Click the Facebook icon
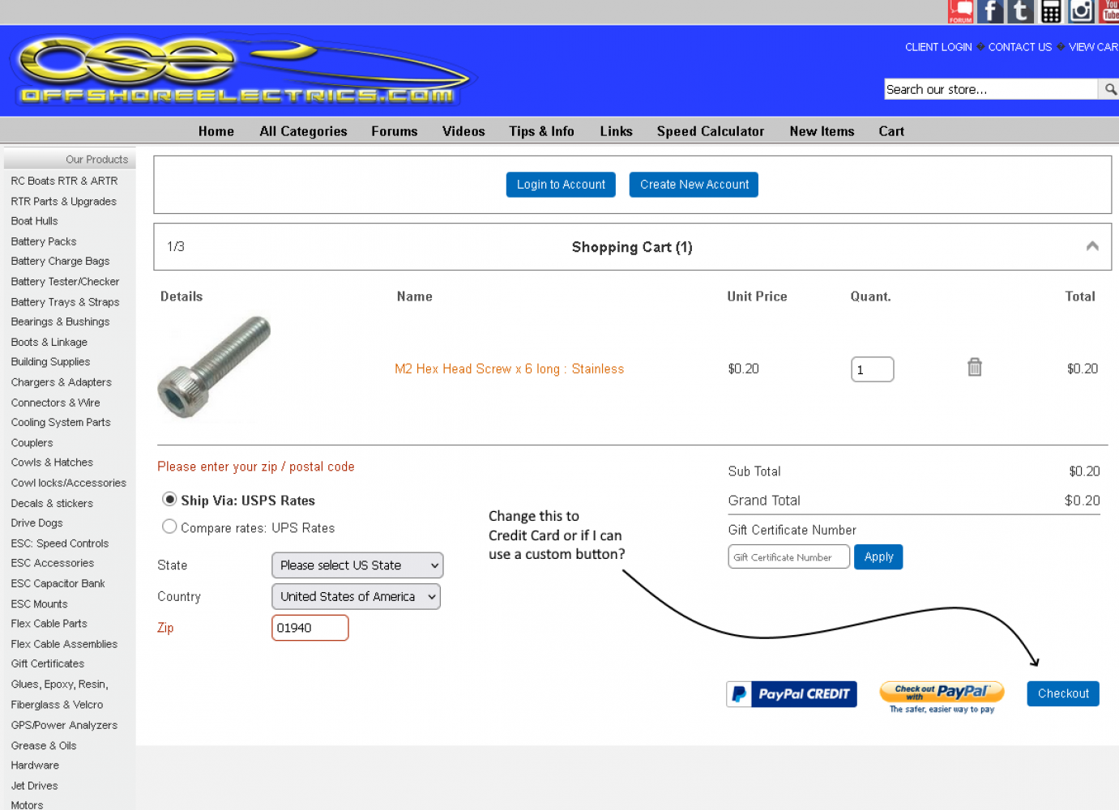The width and height of the screenshot is (1119, 810). click(990, 11)
